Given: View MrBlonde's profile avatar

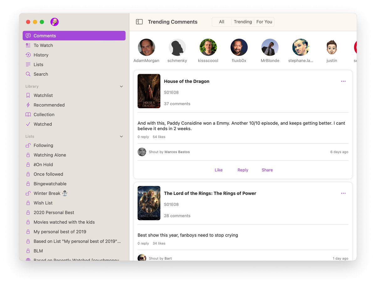Looking at the screenshot, I should point(270,47).
